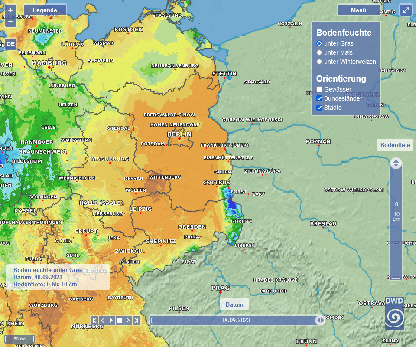Image resolution: width=416 pixels, height=347 pixels.
Task: Jump to last date in animation
Action: (136, 321)
